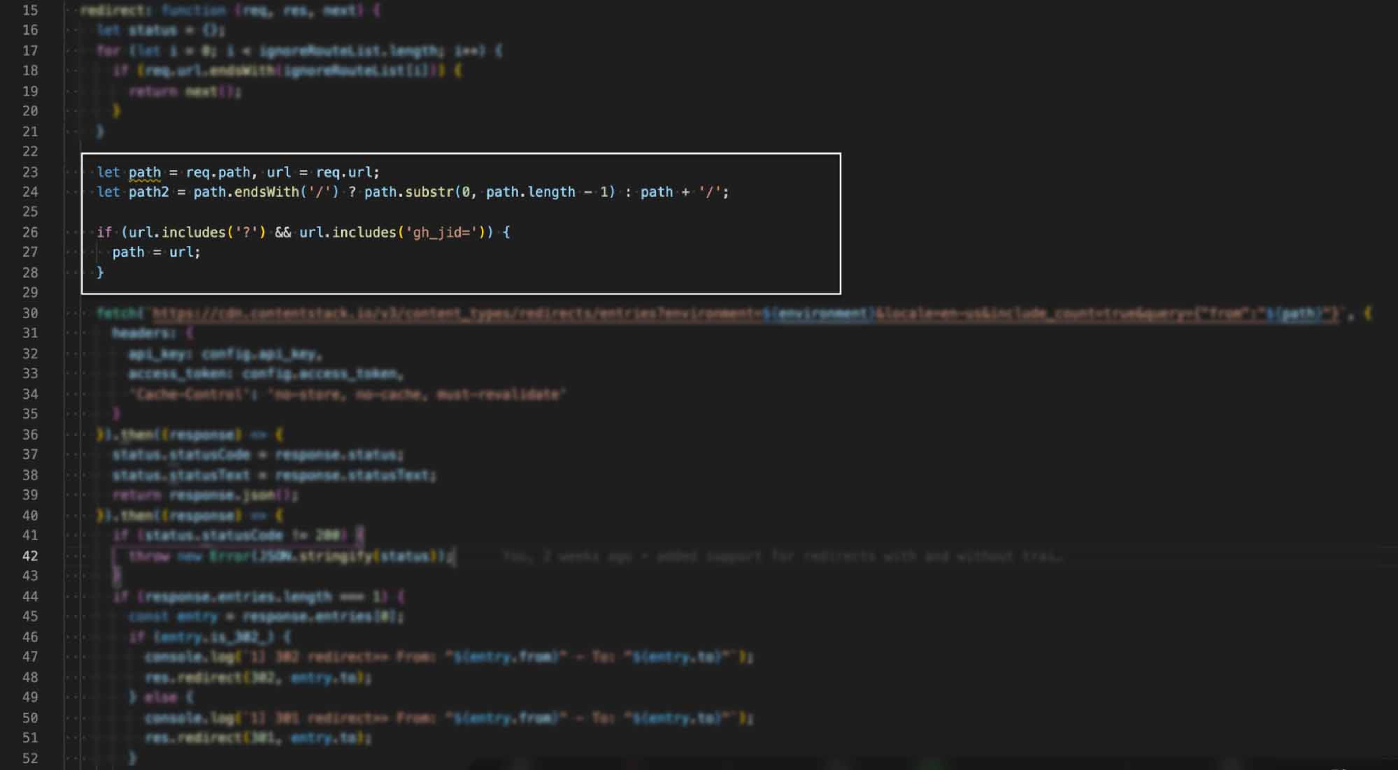Click path.length inside the substr arguments
Screen dimensions: 1398x770
530,192
